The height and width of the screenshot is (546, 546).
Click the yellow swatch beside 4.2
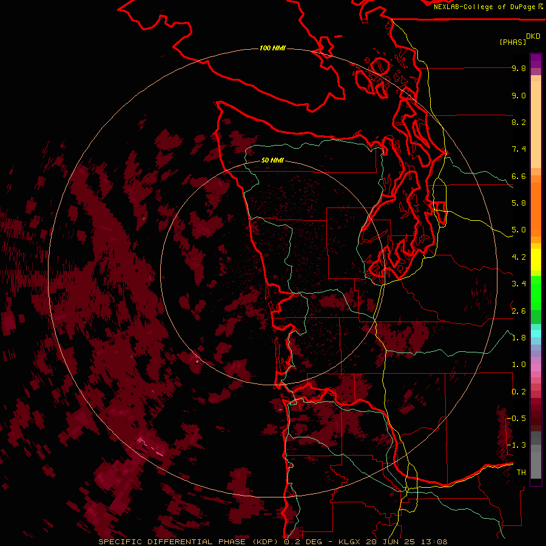coord(536,260)
